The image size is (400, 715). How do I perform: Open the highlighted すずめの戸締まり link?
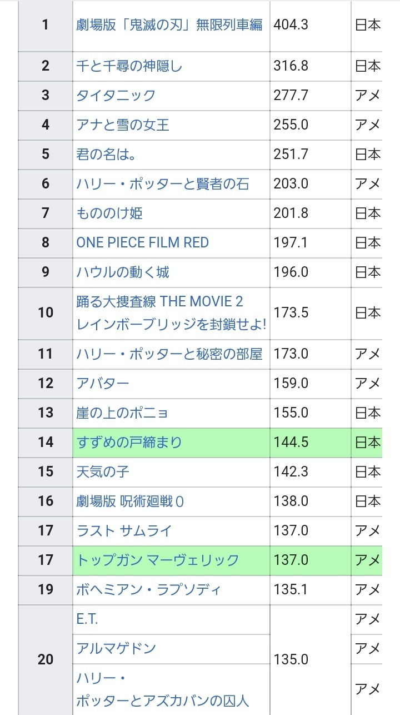point(129,443)
